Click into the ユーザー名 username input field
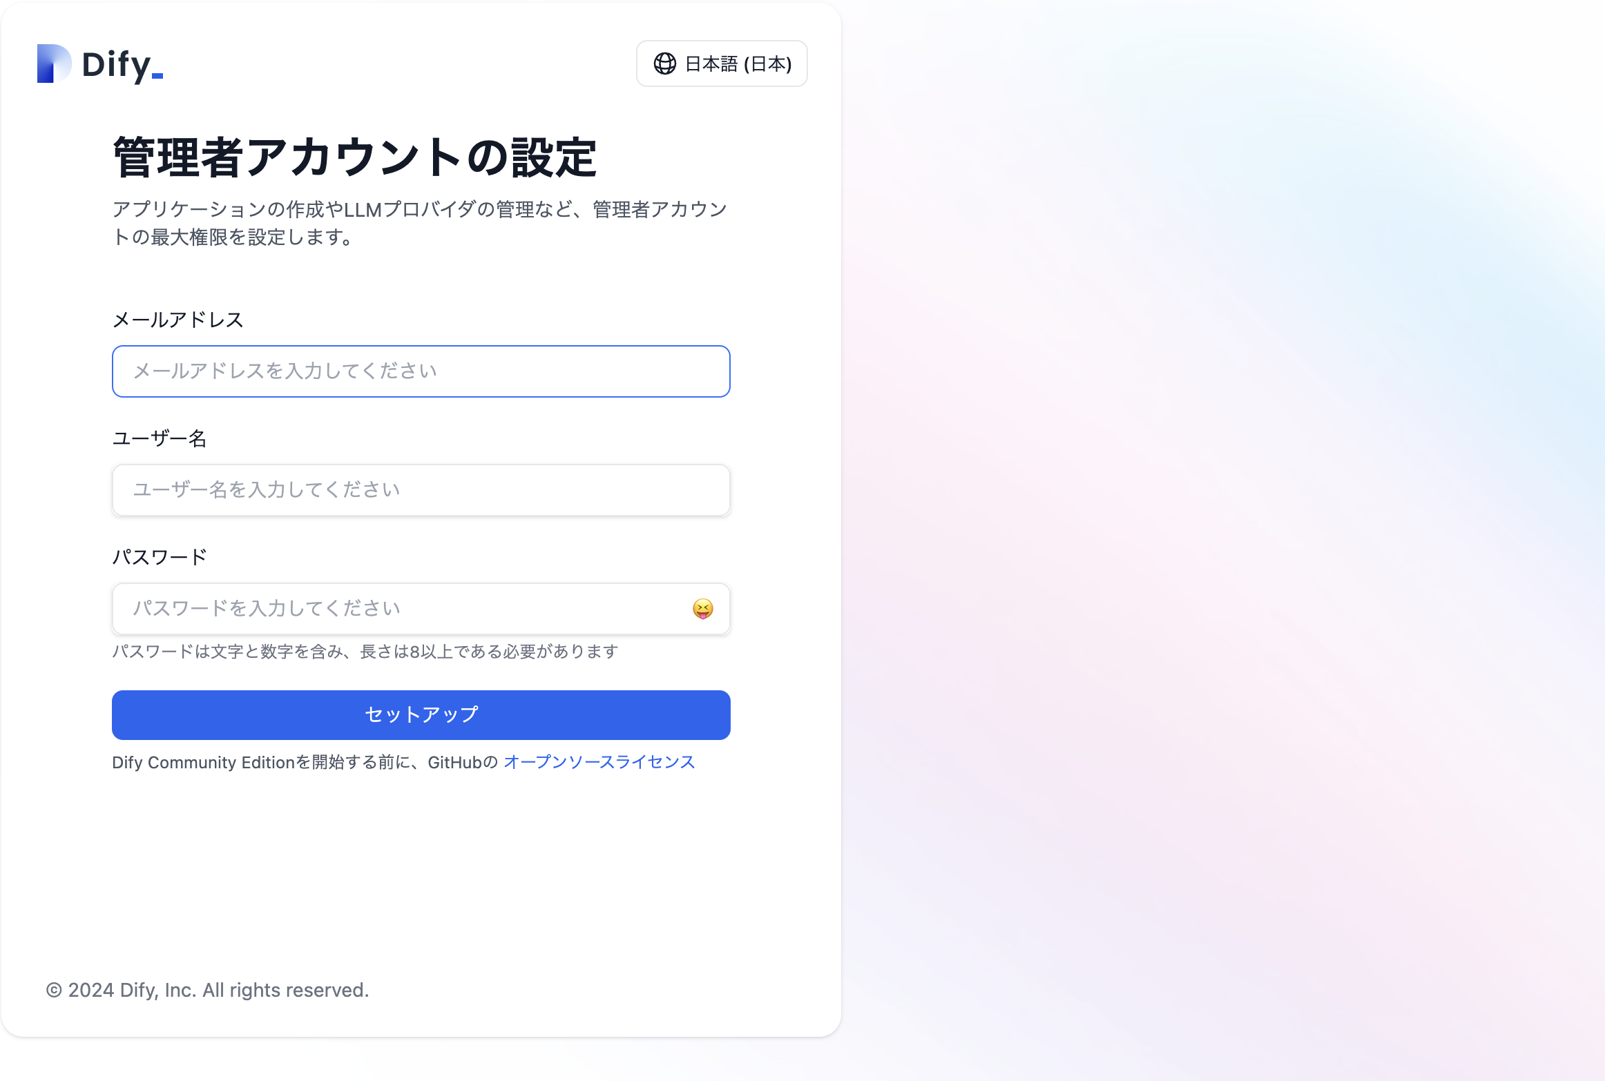The image size is (1605, 1081). pyautogui.click(x=421, y=490)
